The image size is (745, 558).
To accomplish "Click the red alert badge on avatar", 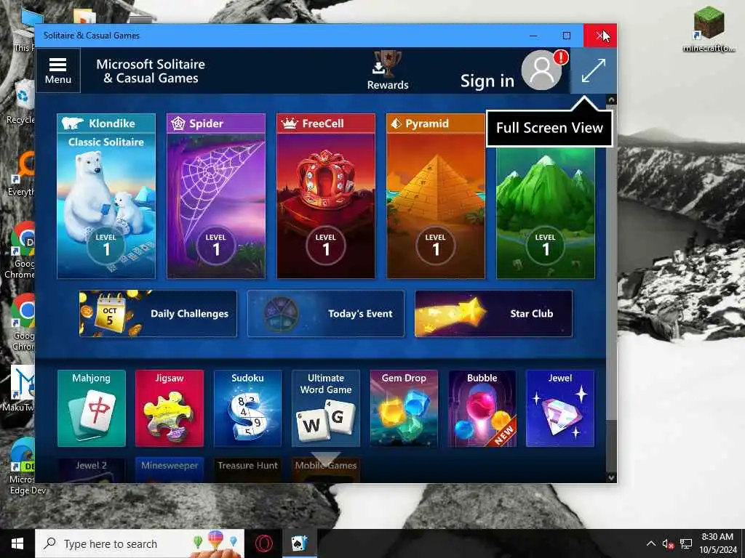I will pyautogui.click(x=561, y=57).
